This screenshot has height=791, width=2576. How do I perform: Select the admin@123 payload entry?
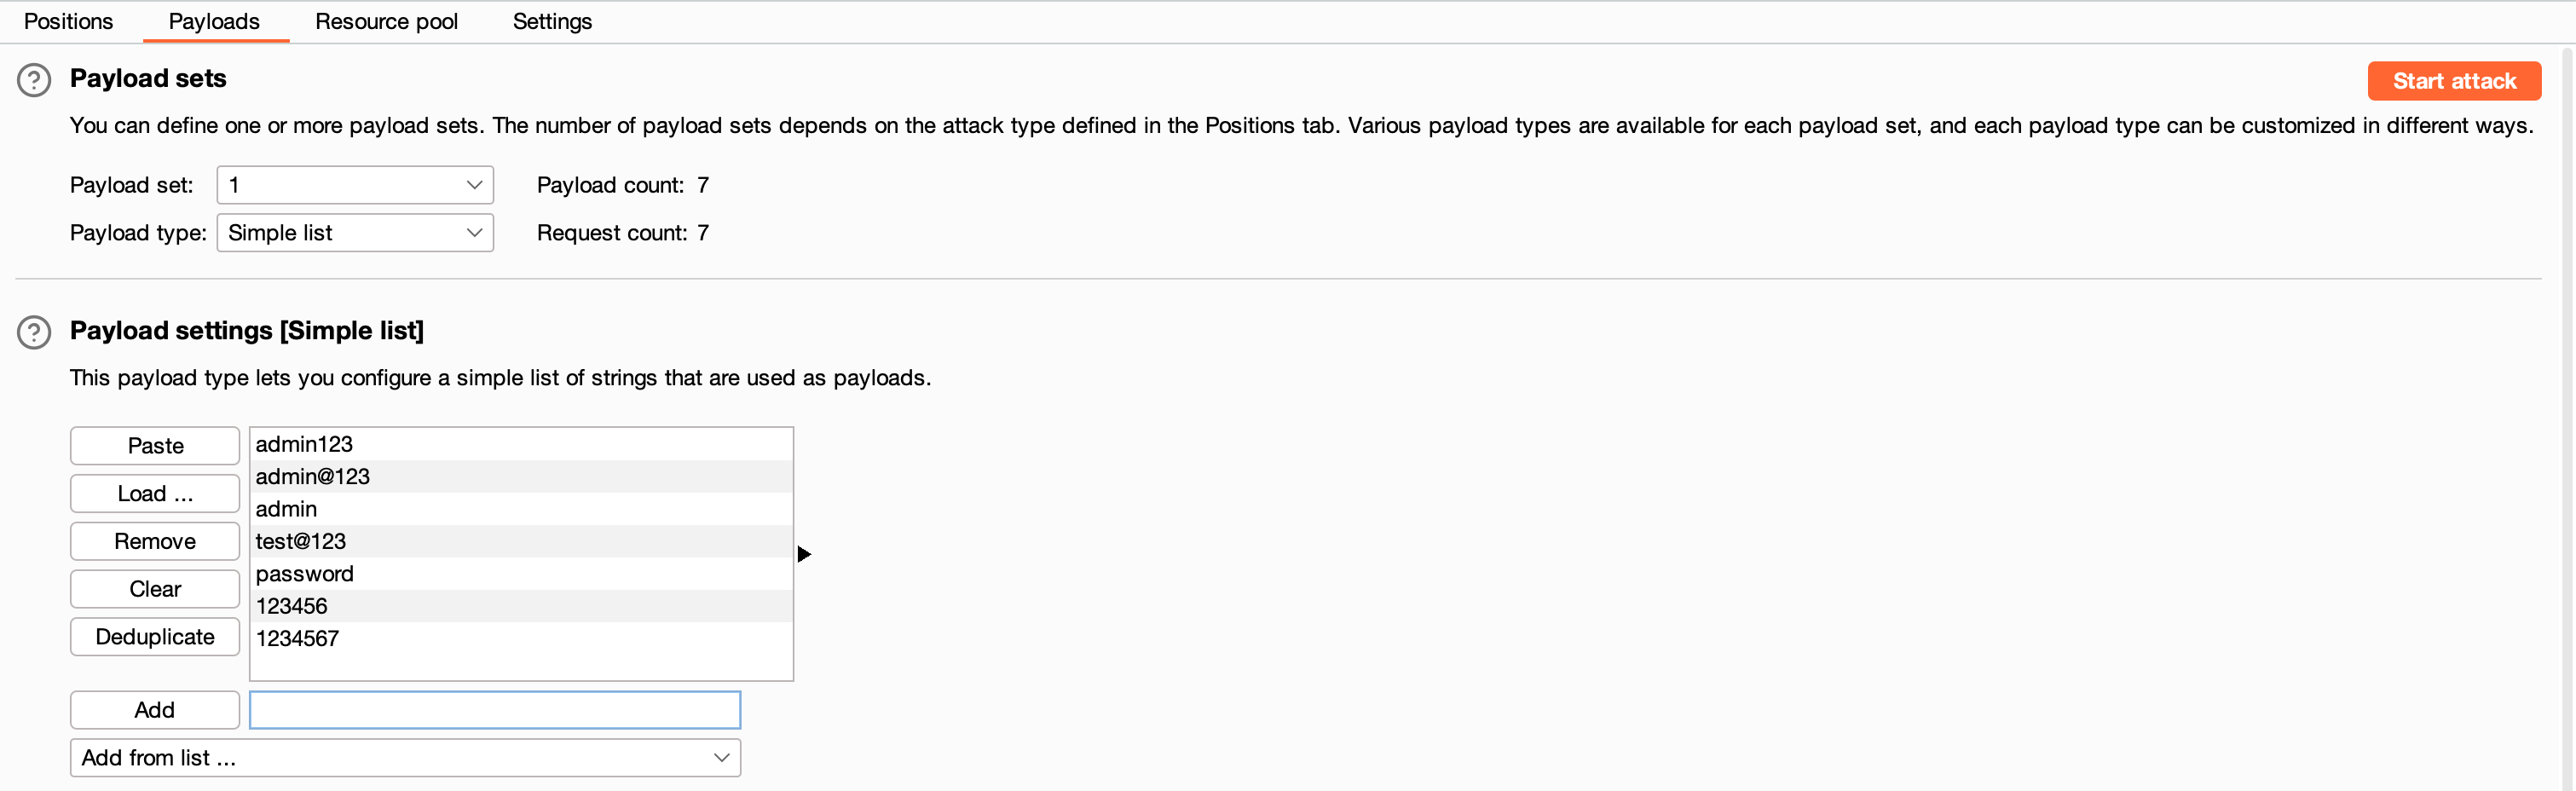coord(521,477)
